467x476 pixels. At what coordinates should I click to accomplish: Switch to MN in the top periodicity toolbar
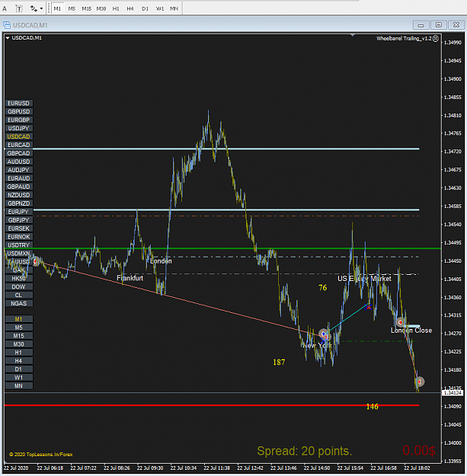[x=174, y=8]
